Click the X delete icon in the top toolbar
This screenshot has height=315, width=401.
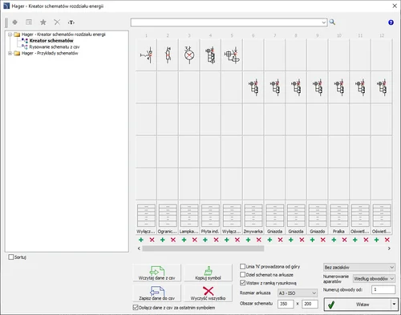57,22
